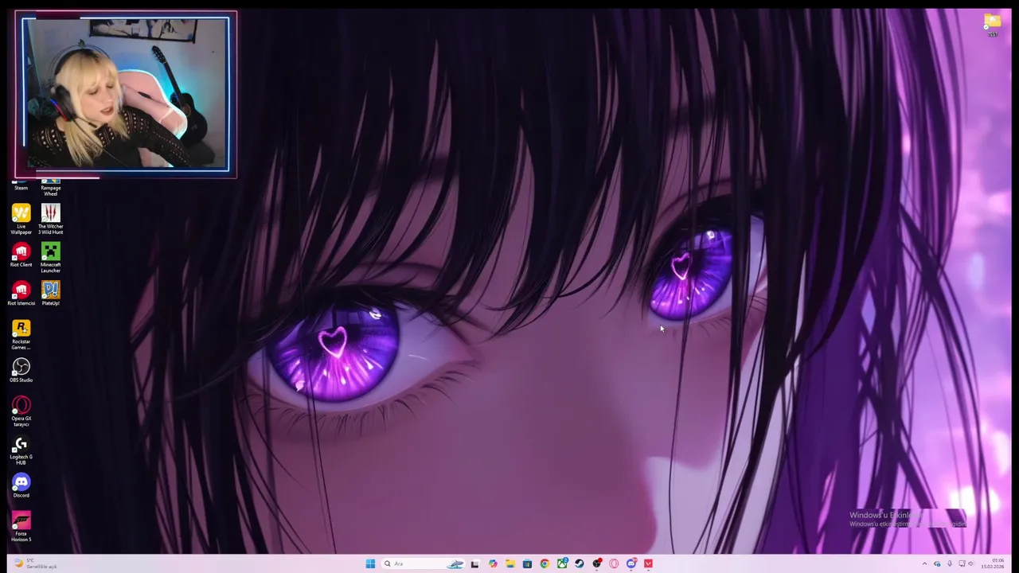Open the Live Wallpaper desktop shortcut
Image resolution: width=1019 pixels, height=573 pixels.
(21, 219)
